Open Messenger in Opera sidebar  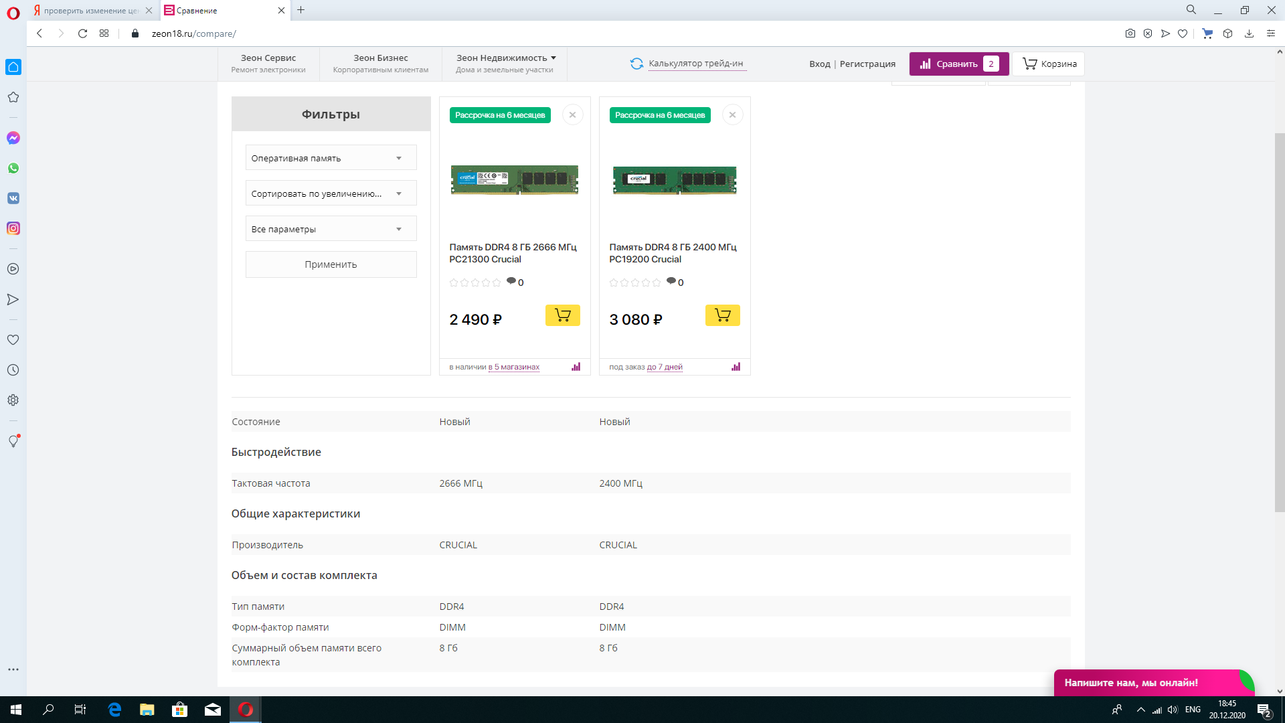coord(13,138)
